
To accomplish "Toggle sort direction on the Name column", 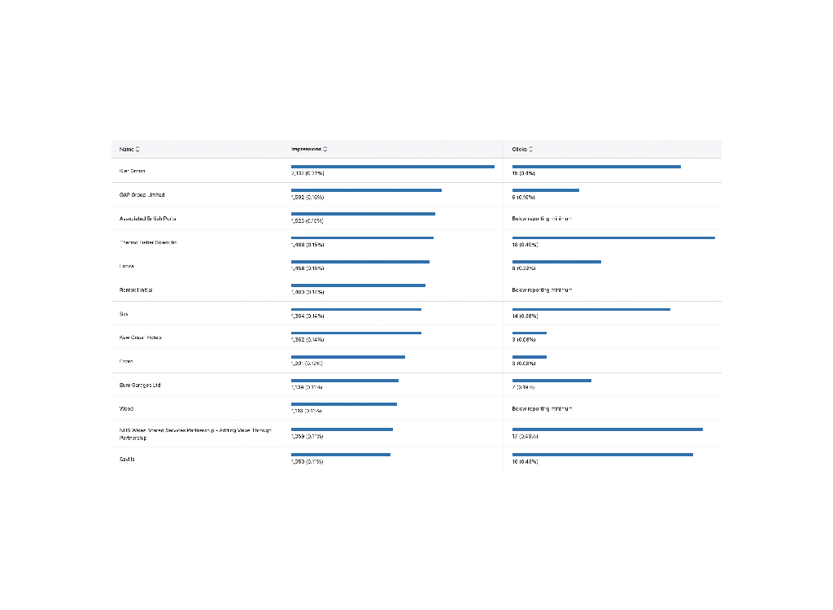I will click(x=138, y=149).
